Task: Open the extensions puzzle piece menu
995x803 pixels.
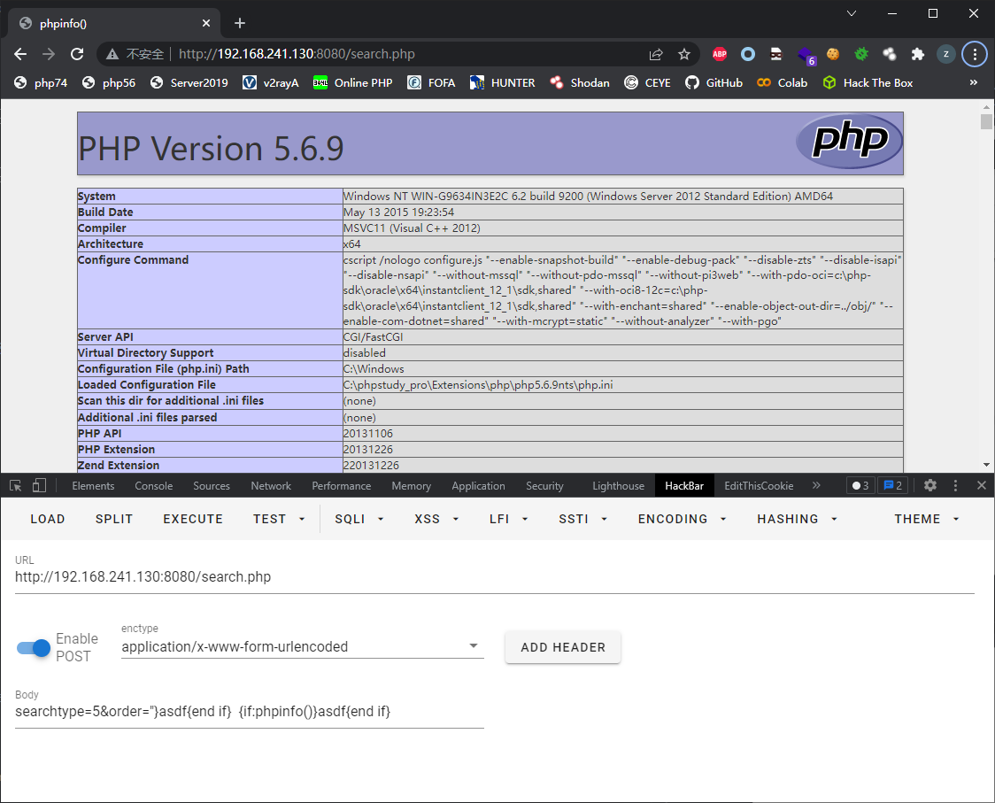Action: click(918, 54)
